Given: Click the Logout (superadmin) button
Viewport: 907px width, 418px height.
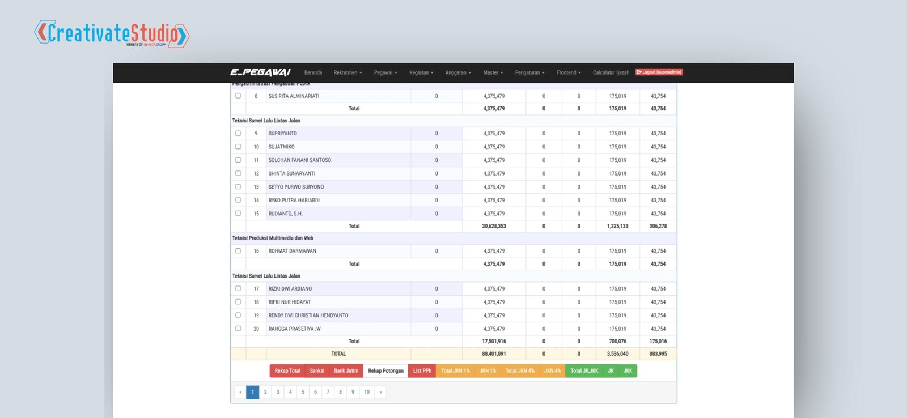Looking at the screenshot, I should pos(659,72).
